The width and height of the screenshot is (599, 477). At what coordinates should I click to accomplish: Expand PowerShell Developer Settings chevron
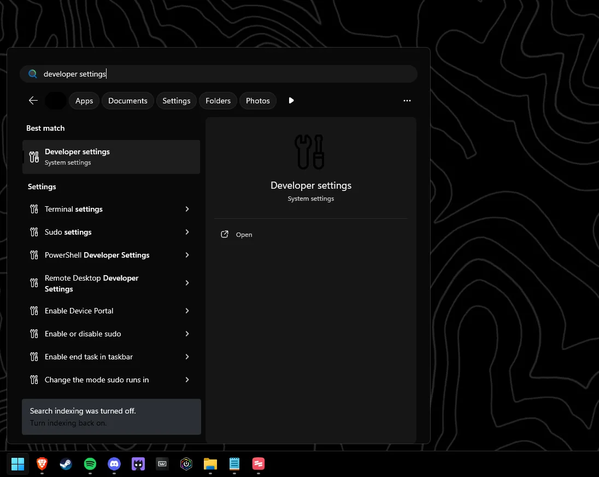click(187, 255)
